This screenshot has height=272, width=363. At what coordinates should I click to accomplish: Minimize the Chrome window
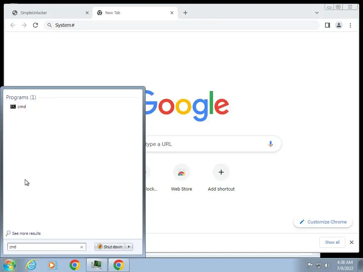click(x=329, y=7)
